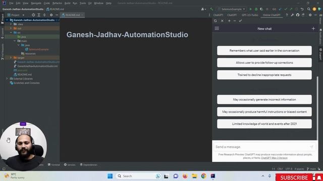
Task: Open the GitHub icon in ChatGPT panel
Action: click(298, 15)
